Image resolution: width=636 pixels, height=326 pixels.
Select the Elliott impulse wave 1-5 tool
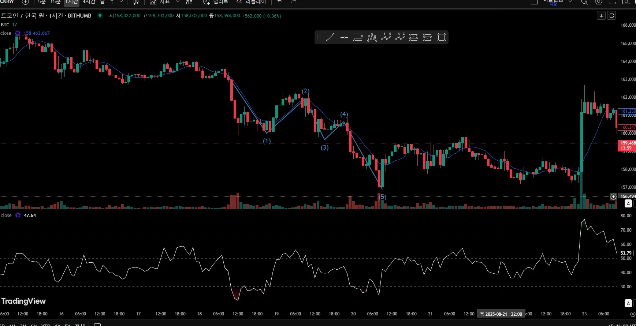click(386, 37)
